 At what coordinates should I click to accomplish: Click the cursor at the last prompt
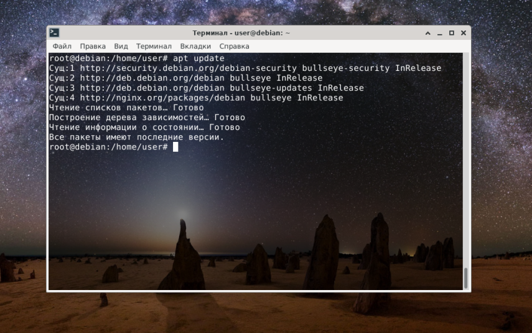[x=175, y=147]
